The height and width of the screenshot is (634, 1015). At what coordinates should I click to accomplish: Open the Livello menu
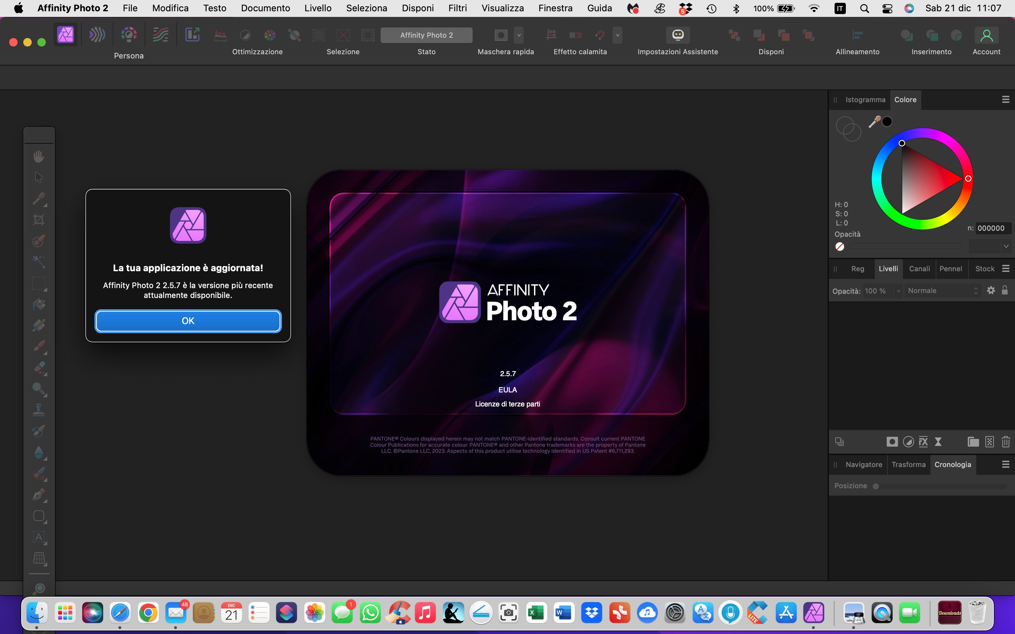[318, 8]
